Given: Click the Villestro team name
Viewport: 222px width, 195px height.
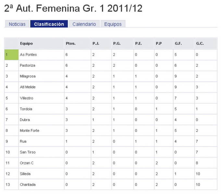Looking at the screenshot, I should [27, 98].
